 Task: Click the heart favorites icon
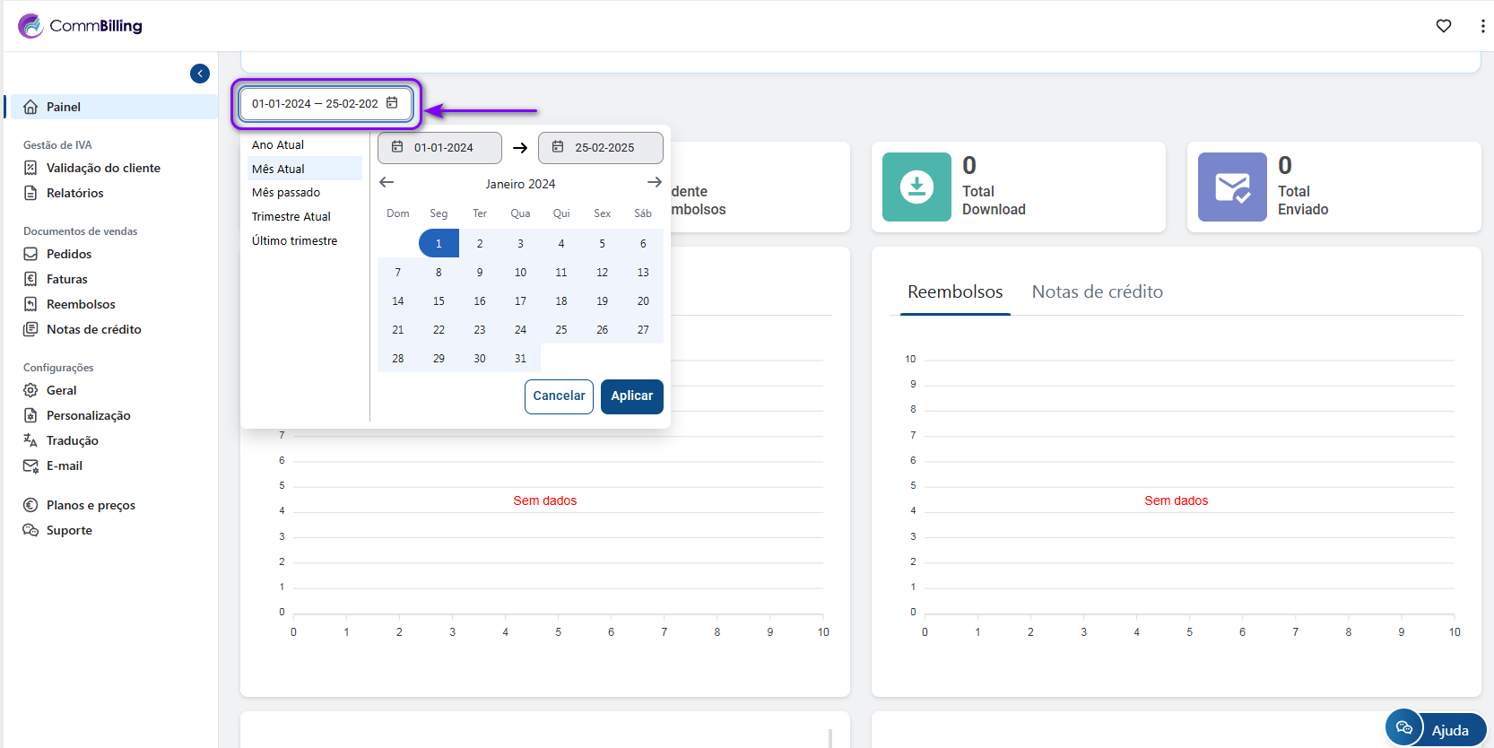click(x=1443, y=26)
